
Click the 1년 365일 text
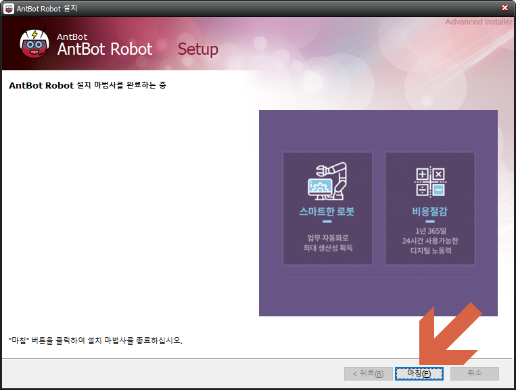(431, 231)
